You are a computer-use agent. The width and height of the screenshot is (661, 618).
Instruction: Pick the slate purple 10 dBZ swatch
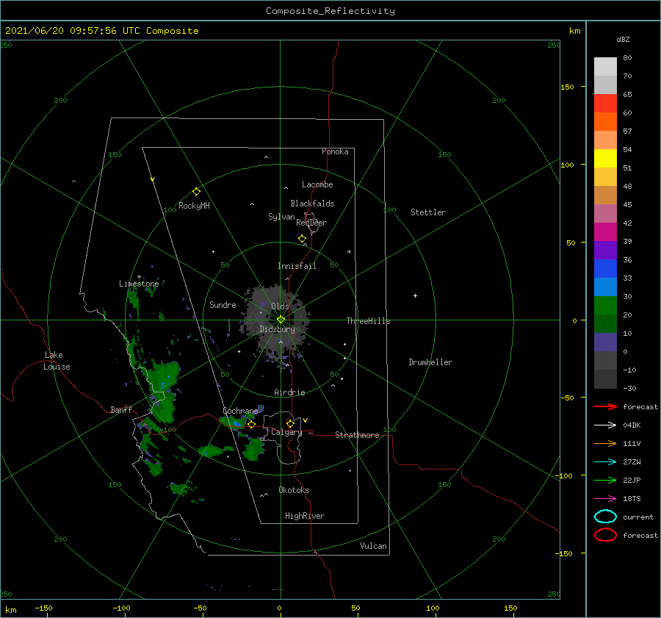point(605,342)
